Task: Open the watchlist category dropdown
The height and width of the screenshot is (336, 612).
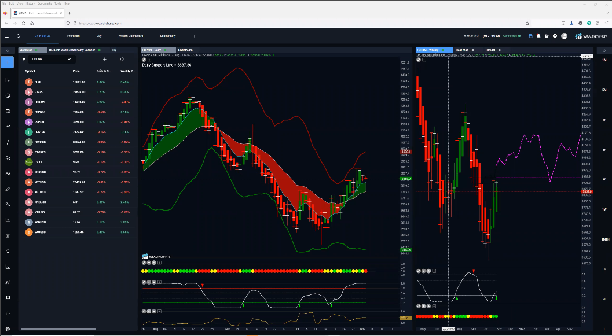Action: coord(52,59)
